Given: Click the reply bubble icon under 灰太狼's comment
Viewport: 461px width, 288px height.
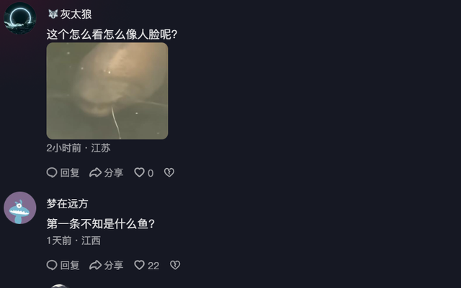Looking at the screenshot, I should coord(52,172).
